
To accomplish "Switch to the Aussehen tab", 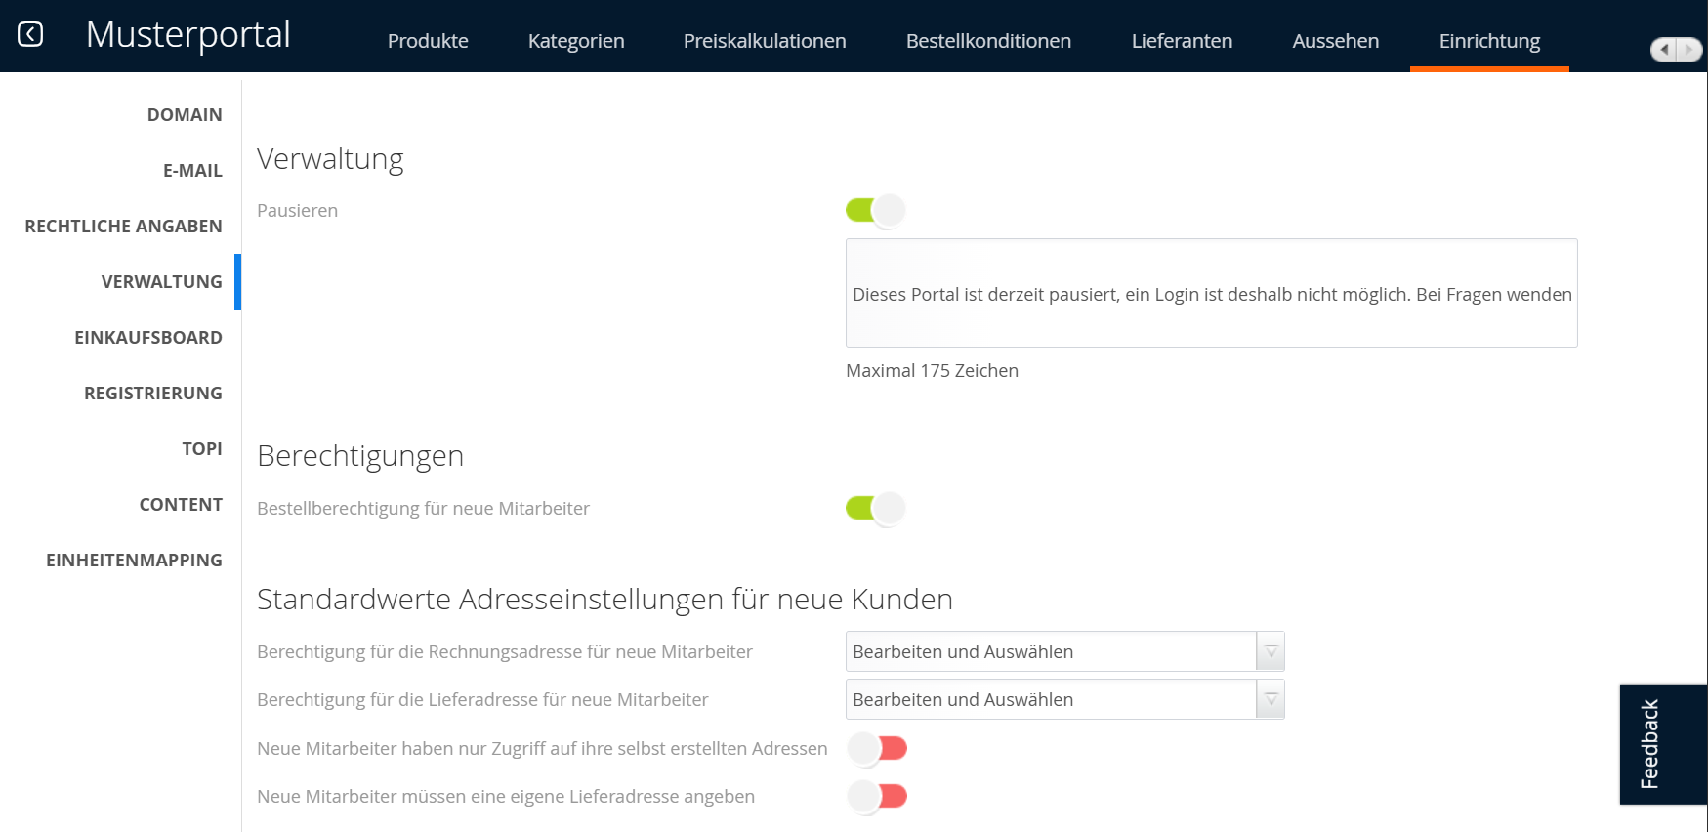I will click(x=1335, y=41).
